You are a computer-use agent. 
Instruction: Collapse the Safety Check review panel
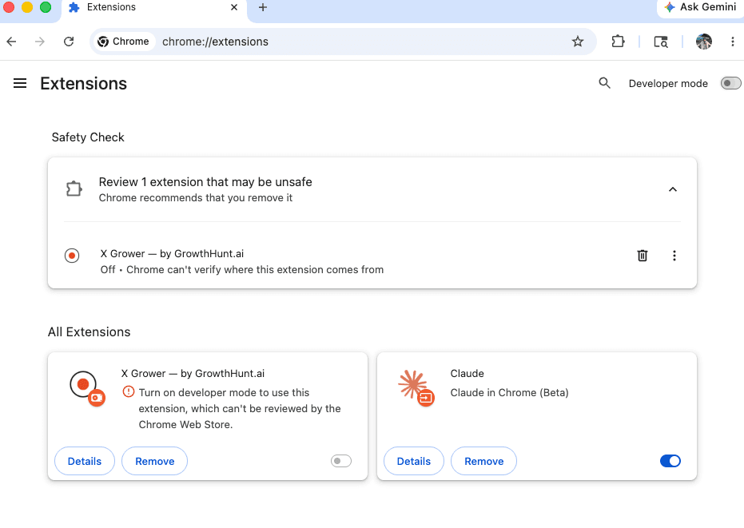click(672, 189)
